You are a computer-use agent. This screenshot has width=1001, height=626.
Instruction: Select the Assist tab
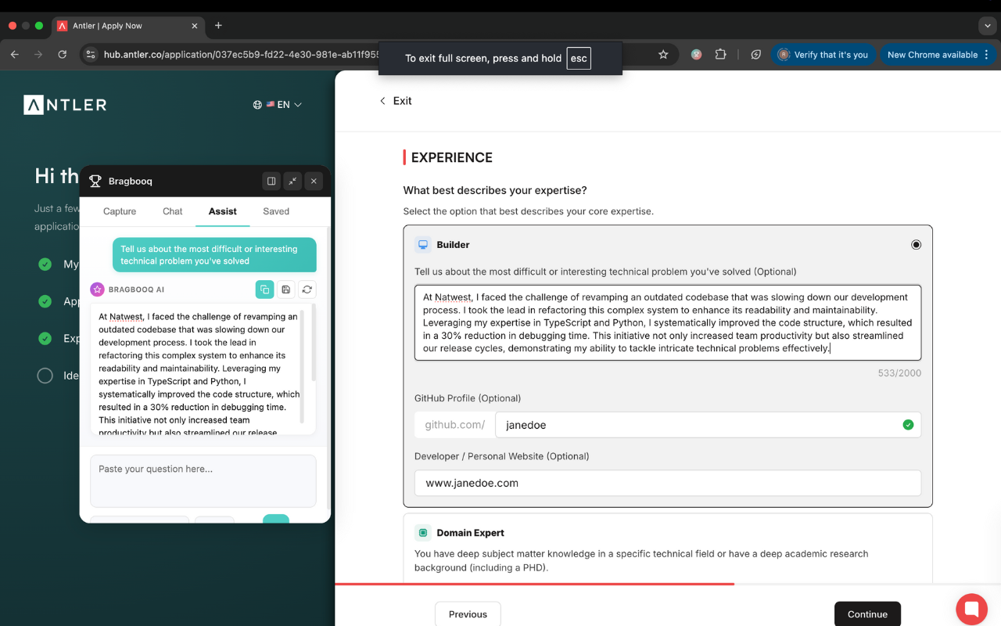pyautogui.click(x=223, y=211)
